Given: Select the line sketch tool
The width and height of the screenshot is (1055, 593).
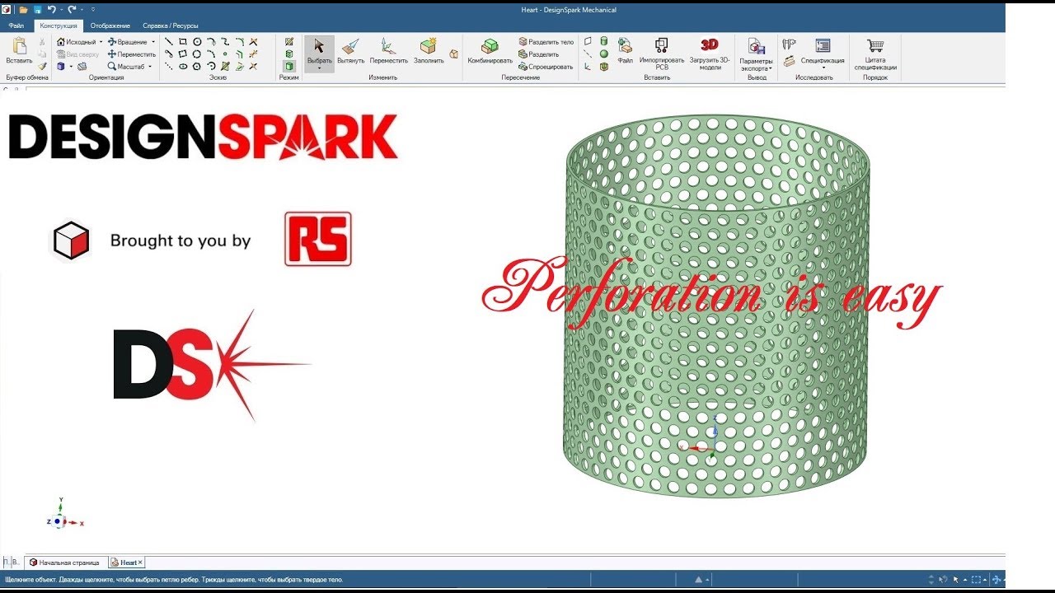Looking at the screenshot, I should tap(168, 42).
